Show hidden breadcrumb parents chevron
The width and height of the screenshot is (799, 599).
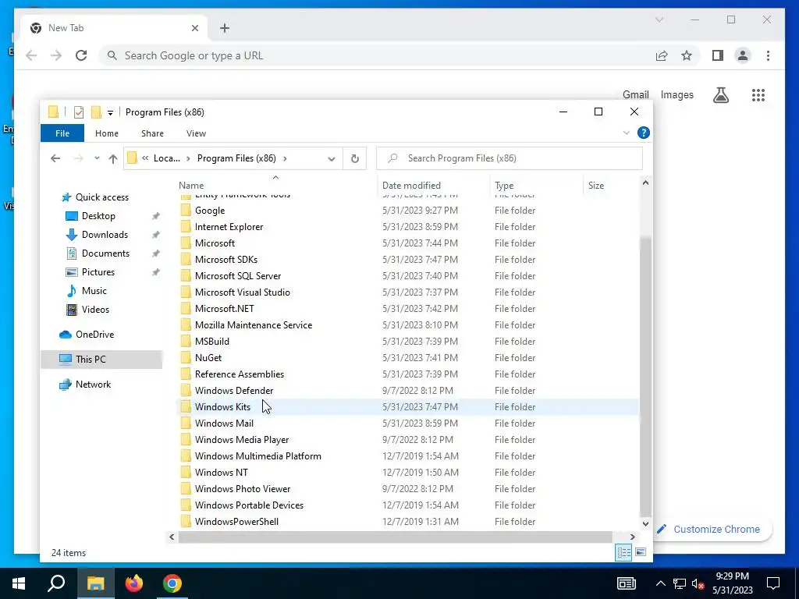(x=145, y=158)
